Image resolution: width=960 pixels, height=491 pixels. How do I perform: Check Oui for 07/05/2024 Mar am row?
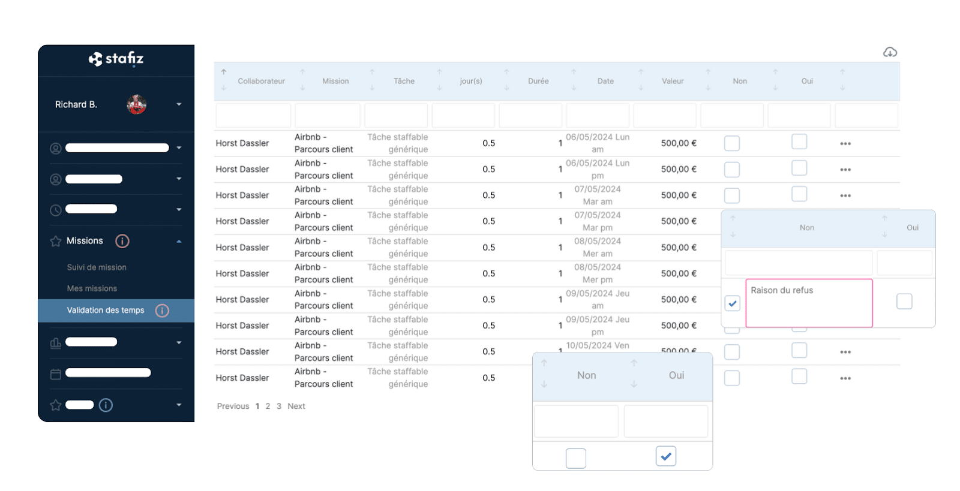click(799, 194)
